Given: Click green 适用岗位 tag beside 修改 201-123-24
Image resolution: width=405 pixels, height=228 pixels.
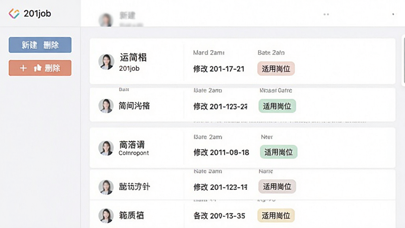Looking at the screenshot, I should click(x=277, y=106).
